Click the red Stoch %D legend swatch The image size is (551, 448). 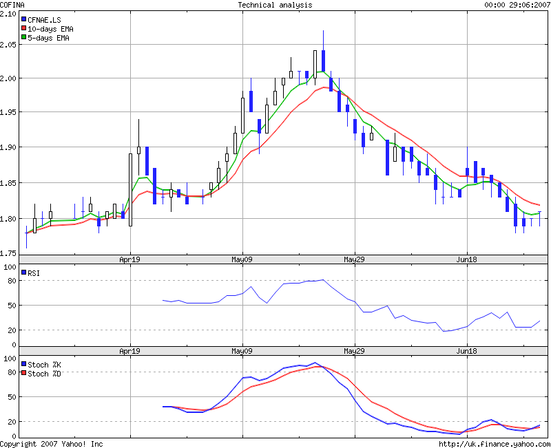pos(24,374)
